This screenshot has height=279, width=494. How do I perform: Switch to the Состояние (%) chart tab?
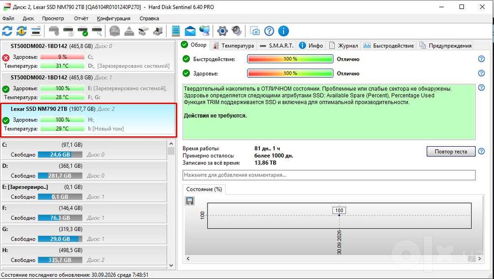[x=204, y=189]
